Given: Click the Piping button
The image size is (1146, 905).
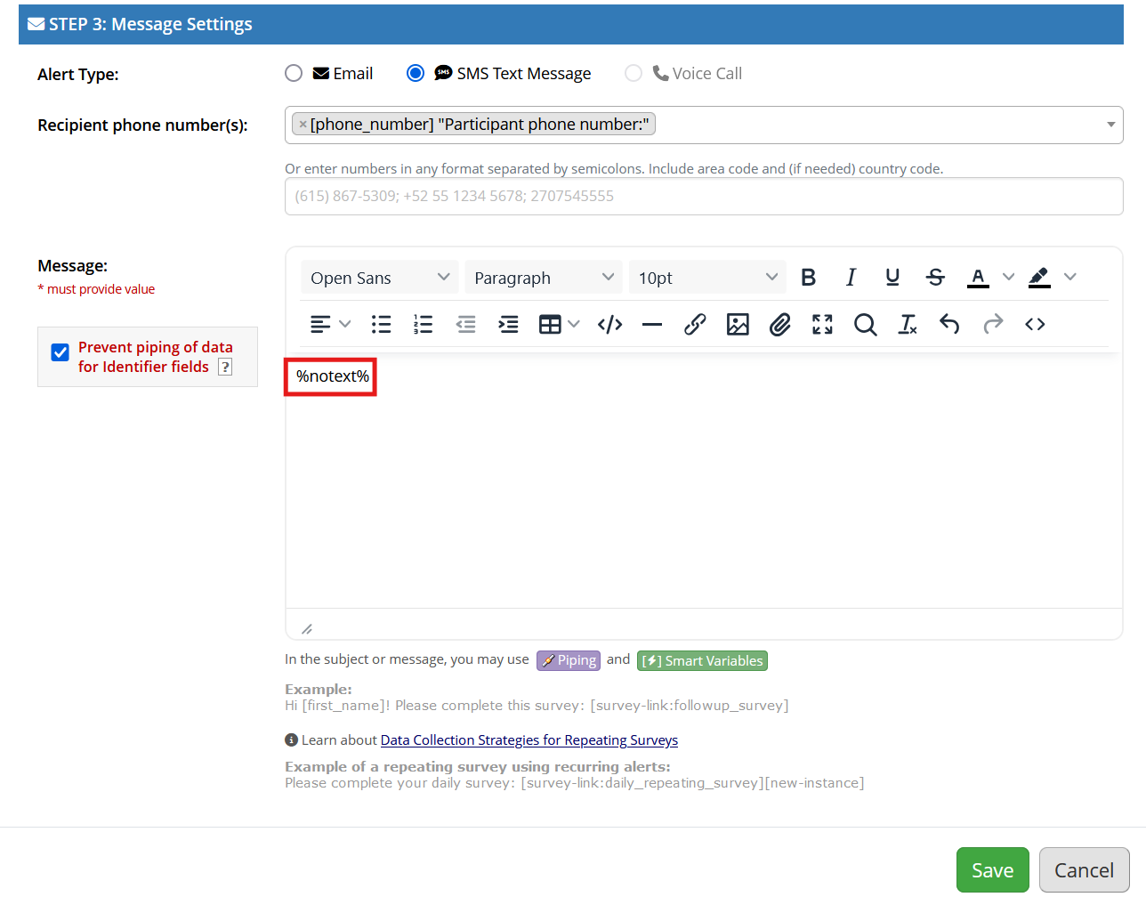Looking at the screenshot, I should [x=569, y=660].
